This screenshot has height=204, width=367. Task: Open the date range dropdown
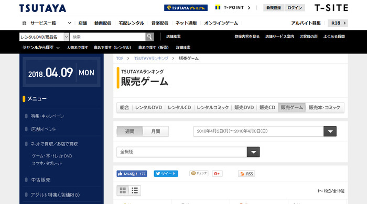[265, 131]
